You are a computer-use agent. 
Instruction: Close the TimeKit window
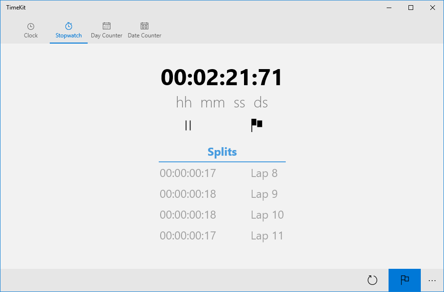[433, 8]
